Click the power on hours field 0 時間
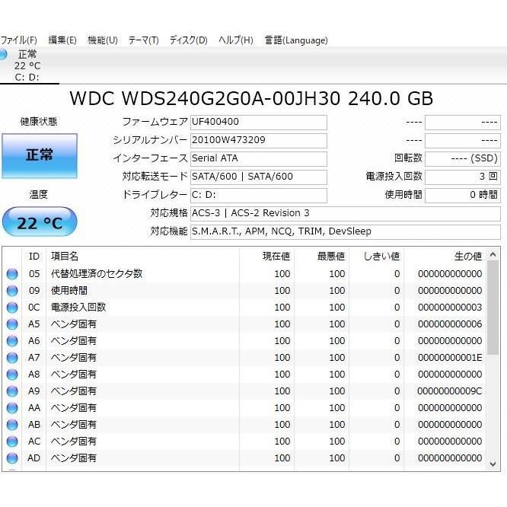The width and height of the screenshot is (507, 507). tap(463, 195)
